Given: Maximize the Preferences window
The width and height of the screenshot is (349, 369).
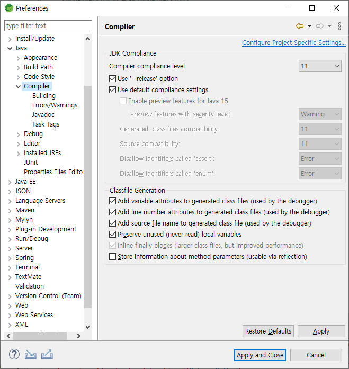Looking at the screenshot, I should (x=312, y=8).
